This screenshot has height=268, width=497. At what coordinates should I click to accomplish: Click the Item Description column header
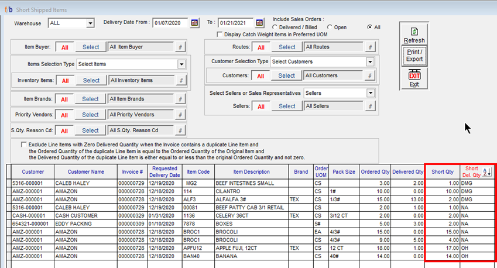[x=251, y=172]
